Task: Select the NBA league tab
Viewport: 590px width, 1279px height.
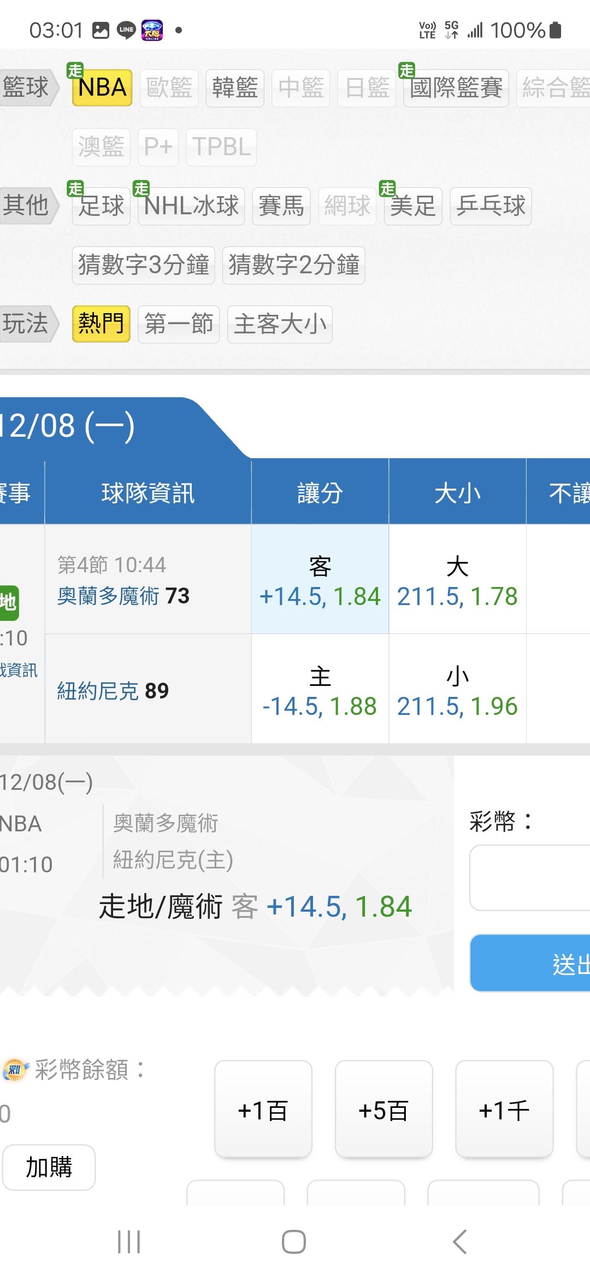Action: click(x=102, y=87)
